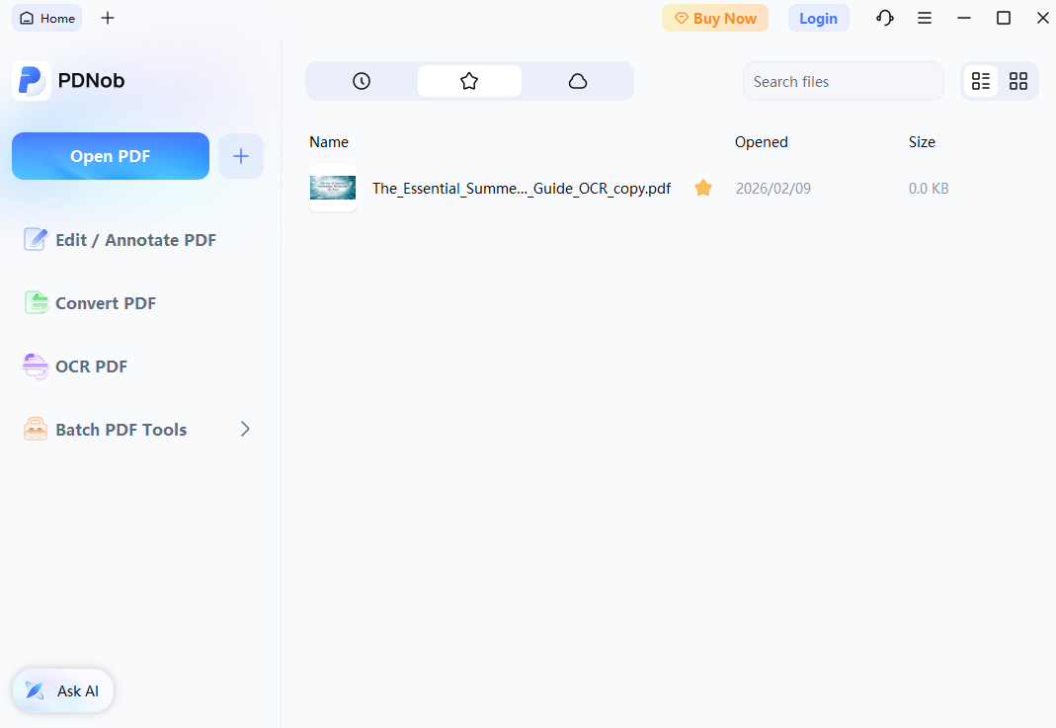Click the Open PDF button
Screen dimensions: 1056x728
point(111,156)
